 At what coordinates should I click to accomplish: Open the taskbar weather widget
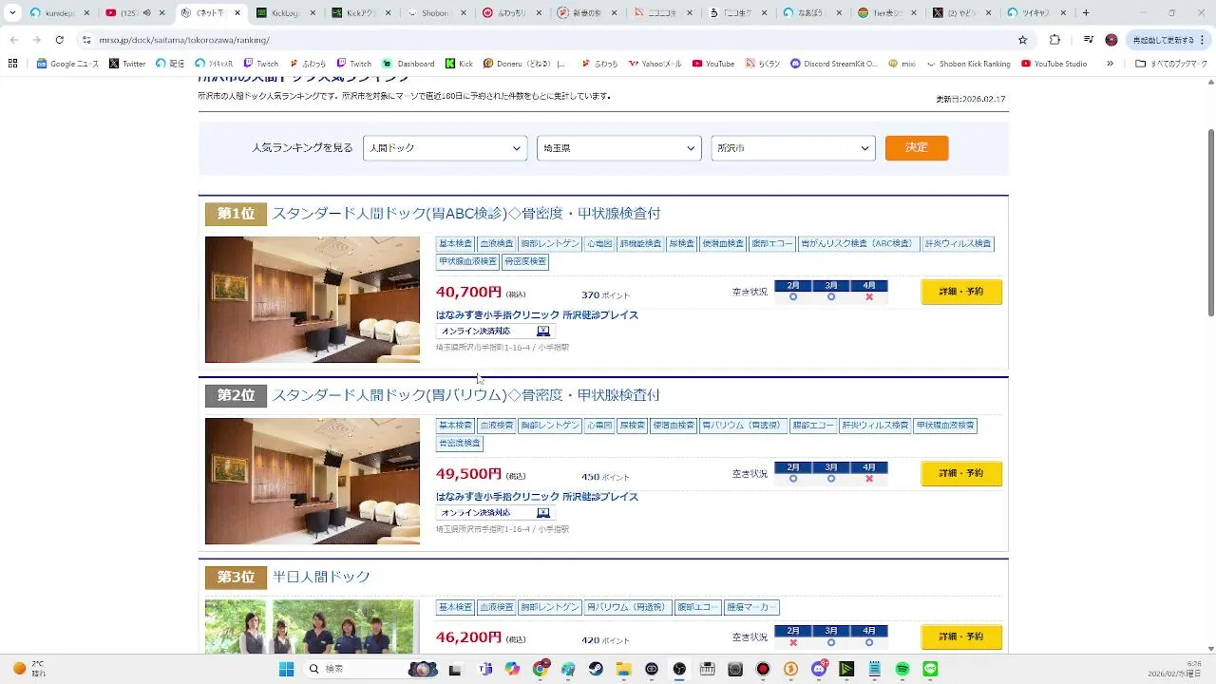28,669
